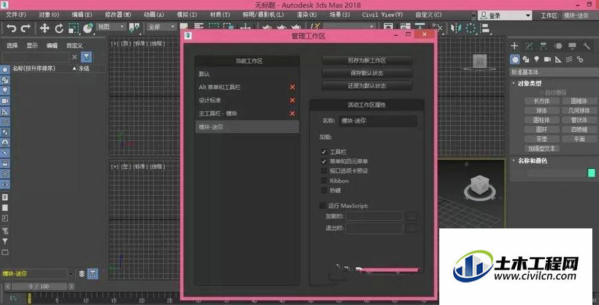Viewport: 599px width, 305px height.
Task: Click the 名称 workspace name field
Action: click(x=378, y=121)
